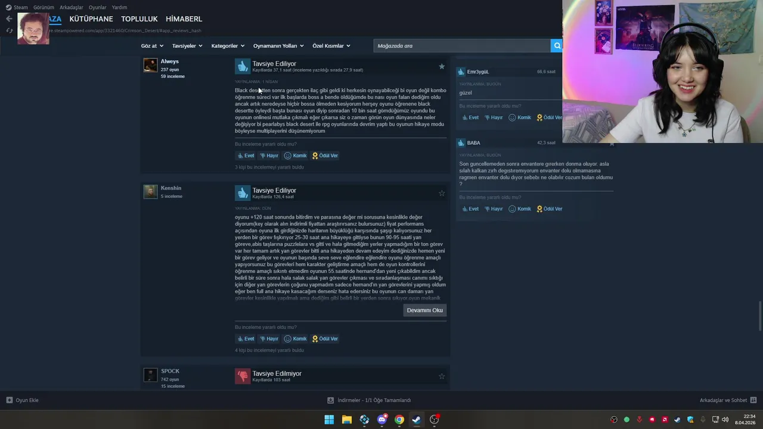Vote Hayır on Emr3ygüL's review

(493, 118)
